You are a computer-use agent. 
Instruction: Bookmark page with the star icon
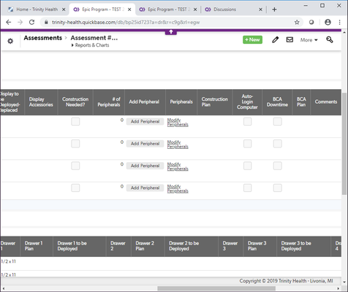[x=297, y=23]
